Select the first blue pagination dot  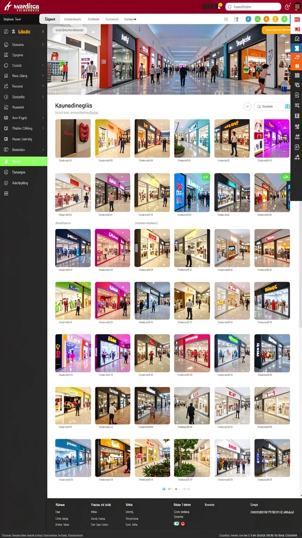point(164,489)
